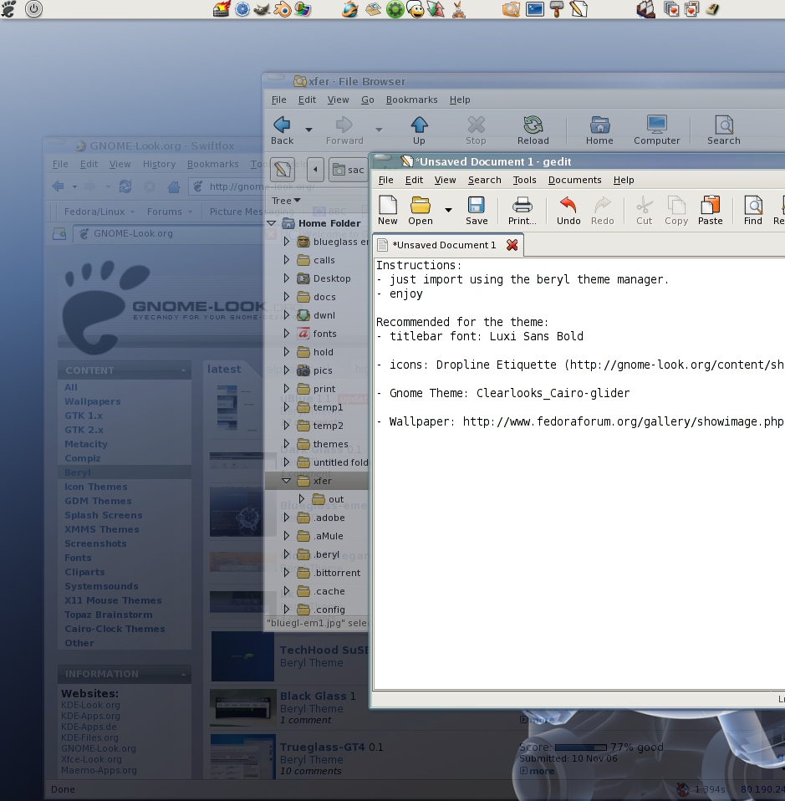
Task: Open Wallpapers category on GNOME-Look
Action: click(x=93, y=401)
